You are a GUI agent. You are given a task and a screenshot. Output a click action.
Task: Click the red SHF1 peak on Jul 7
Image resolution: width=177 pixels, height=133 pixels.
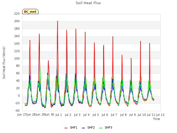point(113,37)
